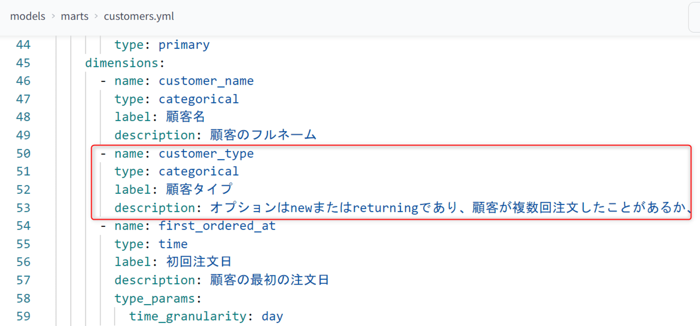Click line number 50 in the gutter

(x=23, y=154)
